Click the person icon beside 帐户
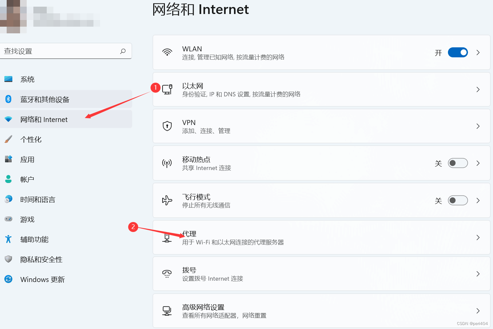This screenshot has width=493, height=329. pos(8,179)
